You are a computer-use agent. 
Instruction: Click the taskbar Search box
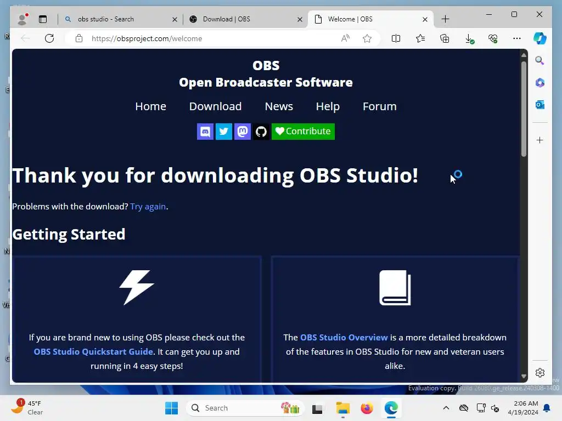245,408
